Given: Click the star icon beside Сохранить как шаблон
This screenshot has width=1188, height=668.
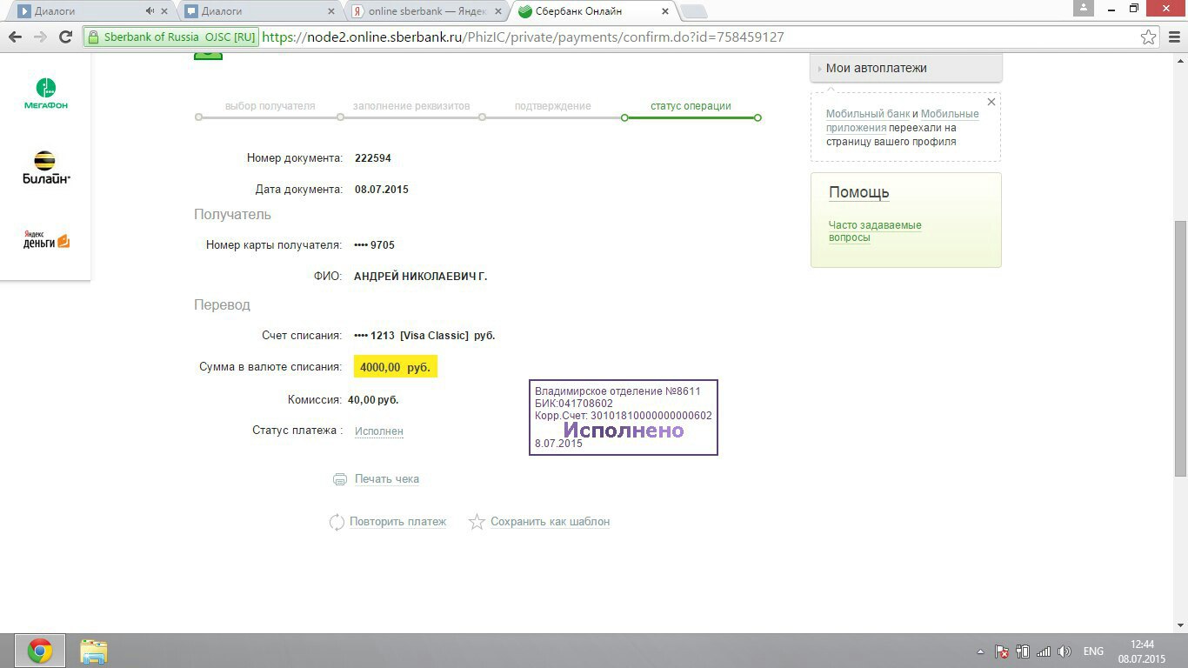Looking at the screenshot, I should (477, 522).
